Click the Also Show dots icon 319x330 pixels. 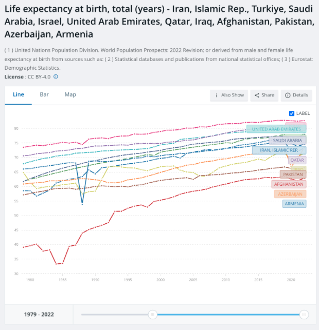coord(217,95)
